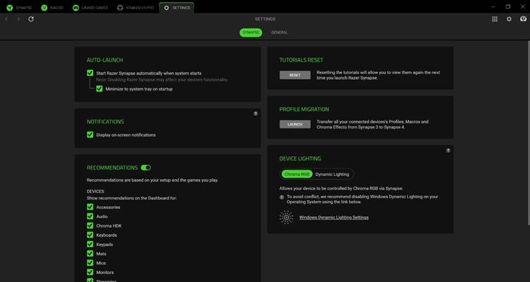Click the DEVICE LIGHTING heading
The width and height of the screenshot is (530, 282).
[300, 158]
